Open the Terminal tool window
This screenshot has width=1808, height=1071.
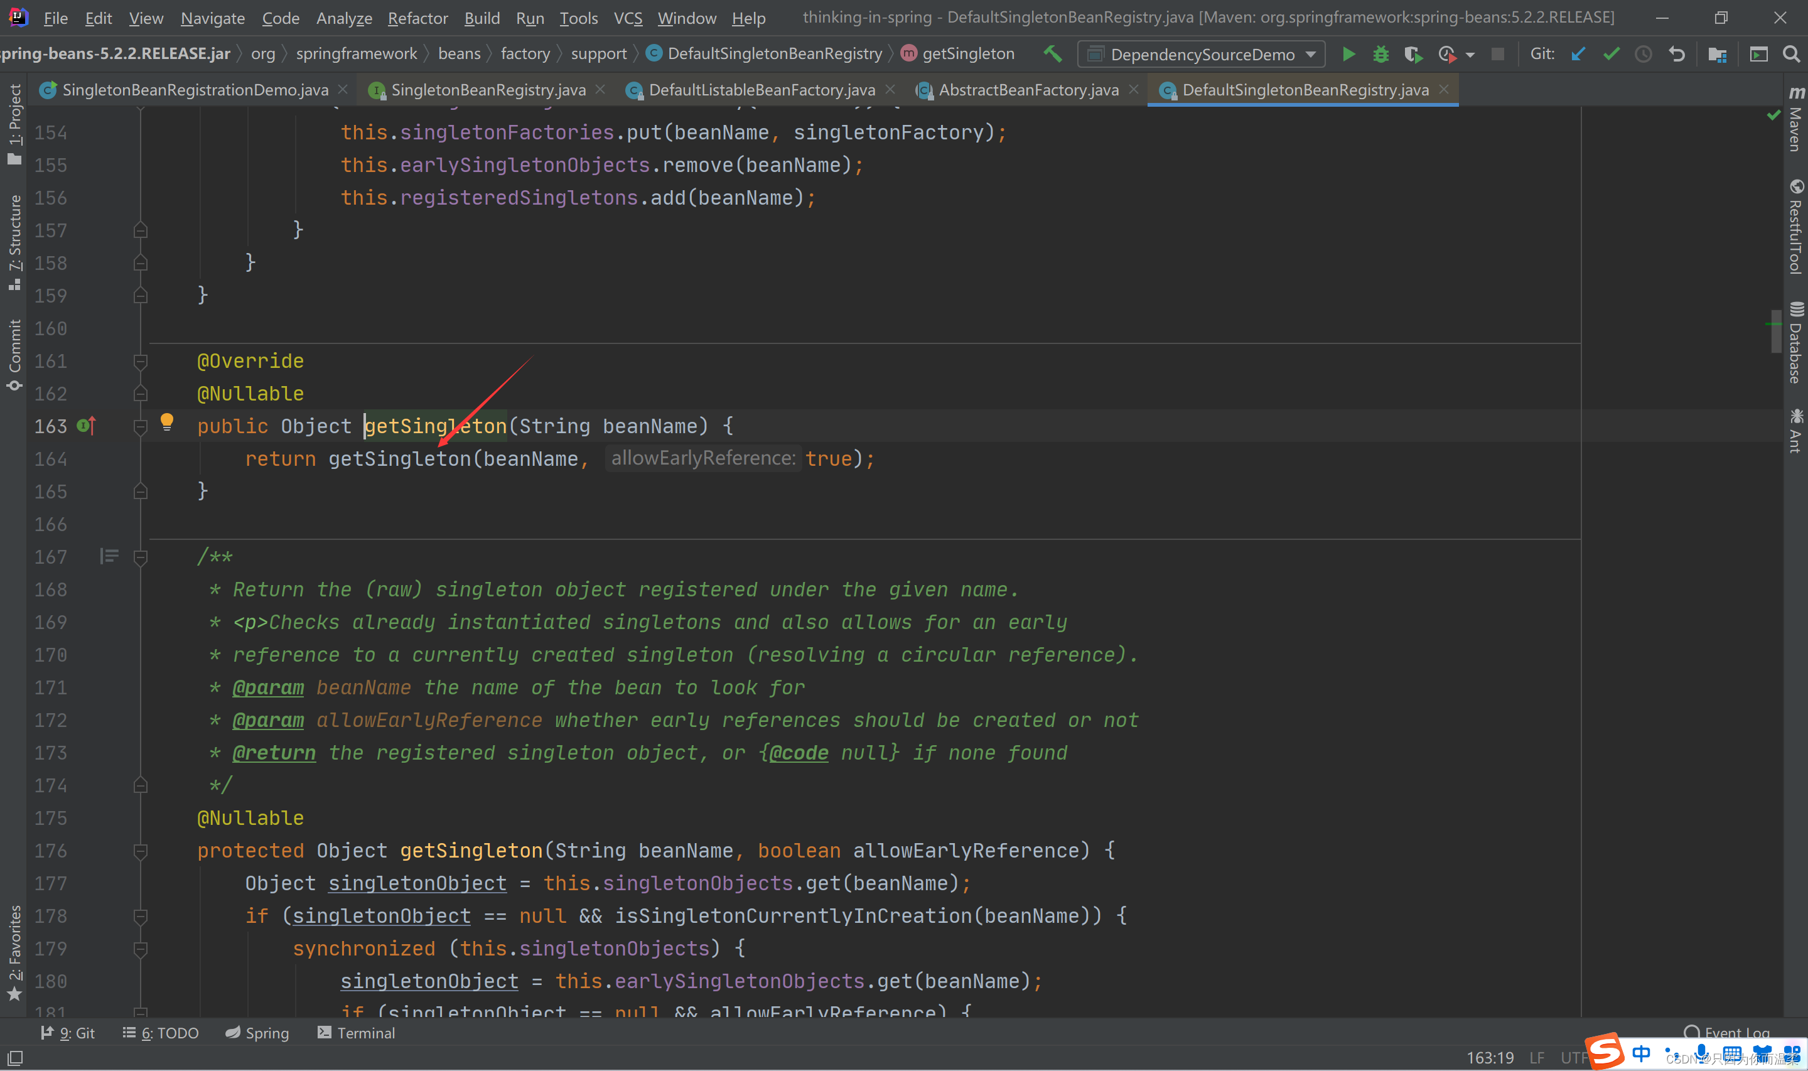click(357, 1033)
